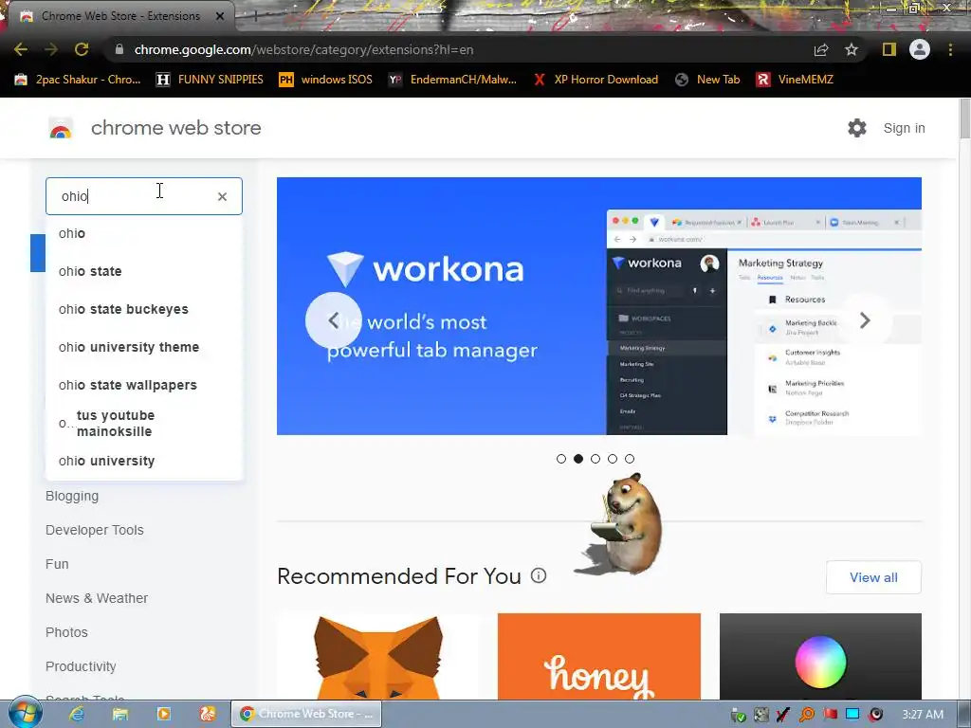Open the Chrome side panel icon

pos(889,49)
